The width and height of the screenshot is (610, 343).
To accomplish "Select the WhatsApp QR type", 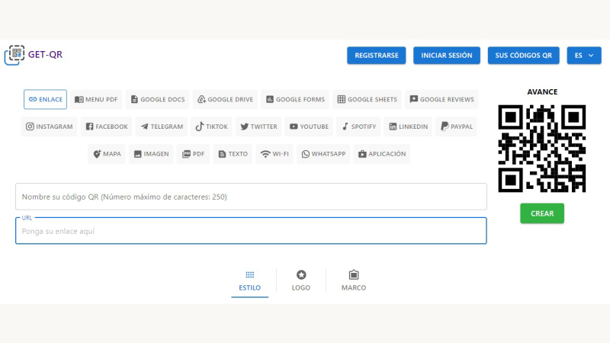I will (323, 154).
